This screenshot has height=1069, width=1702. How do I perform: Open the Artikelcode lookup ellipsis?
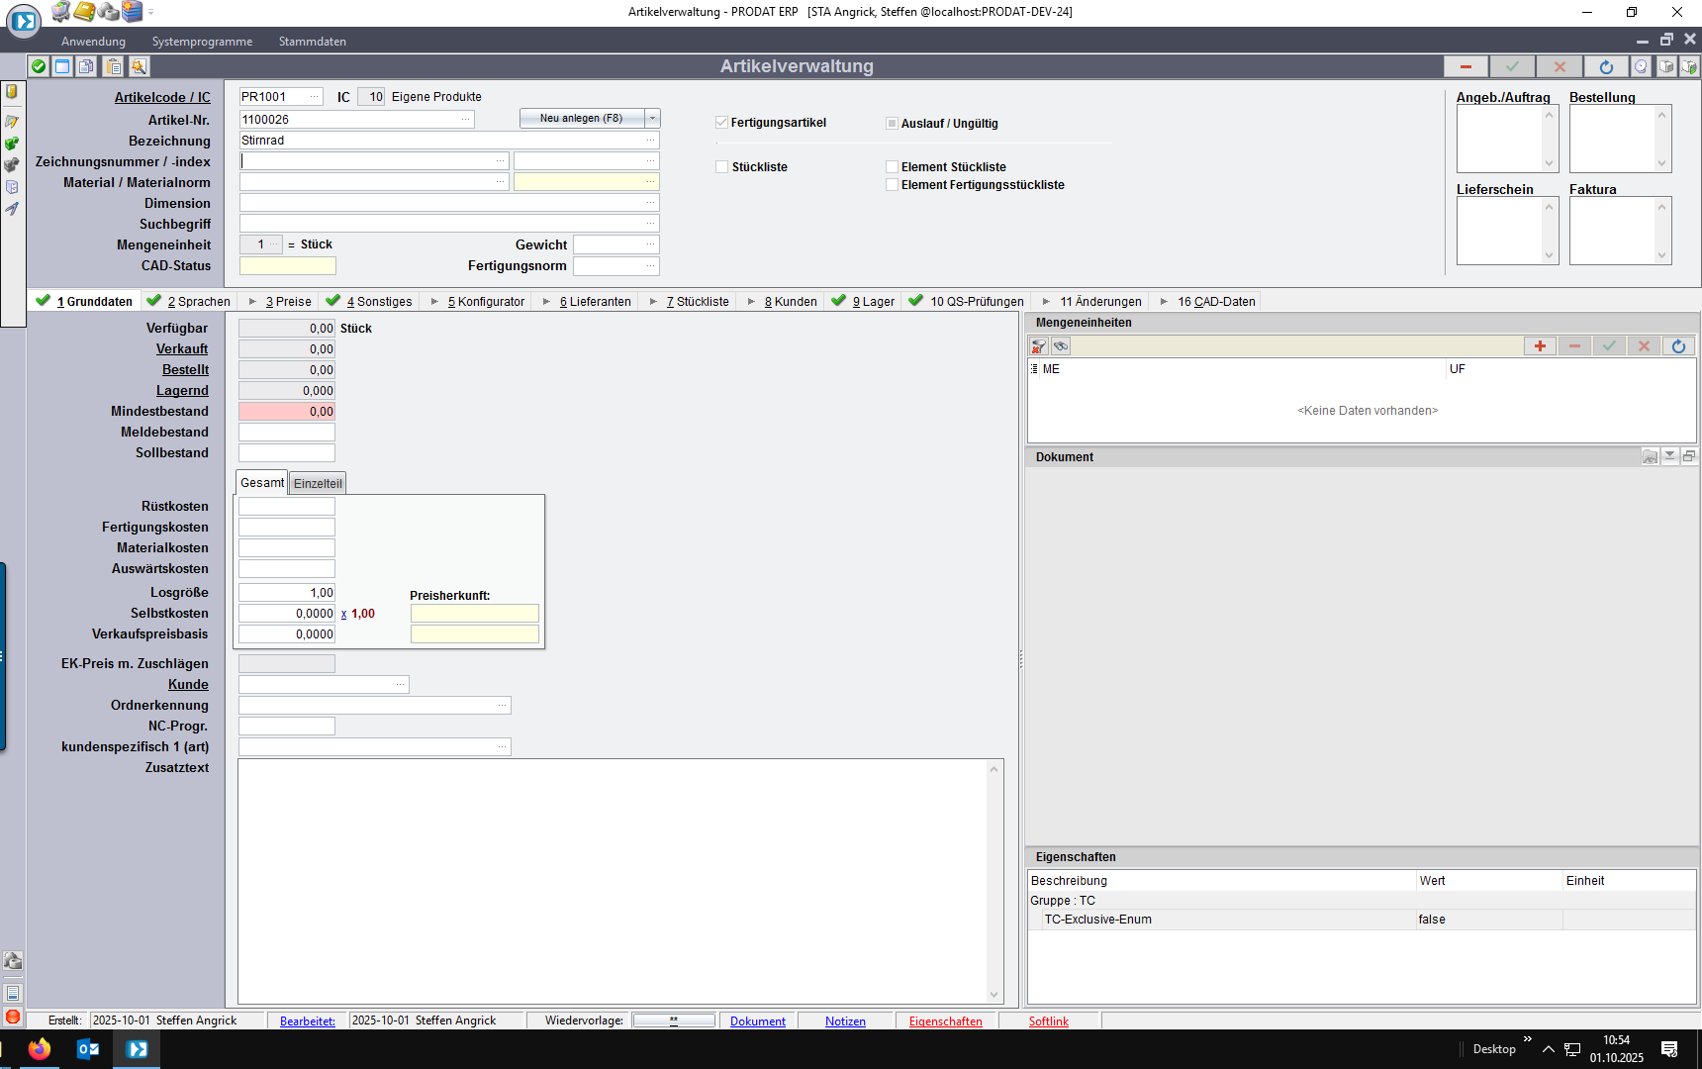pos(315,97)
